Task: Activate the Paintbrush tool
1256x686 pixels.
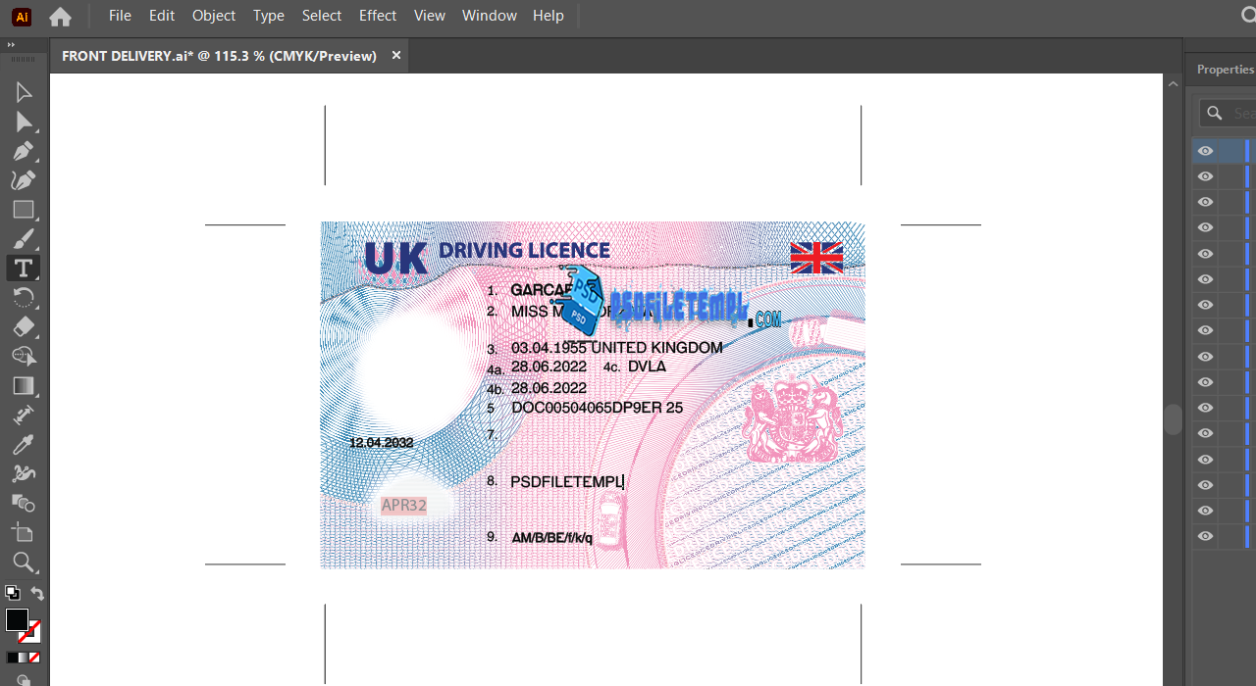Action: pyautogui.click(x=24, y=238)
